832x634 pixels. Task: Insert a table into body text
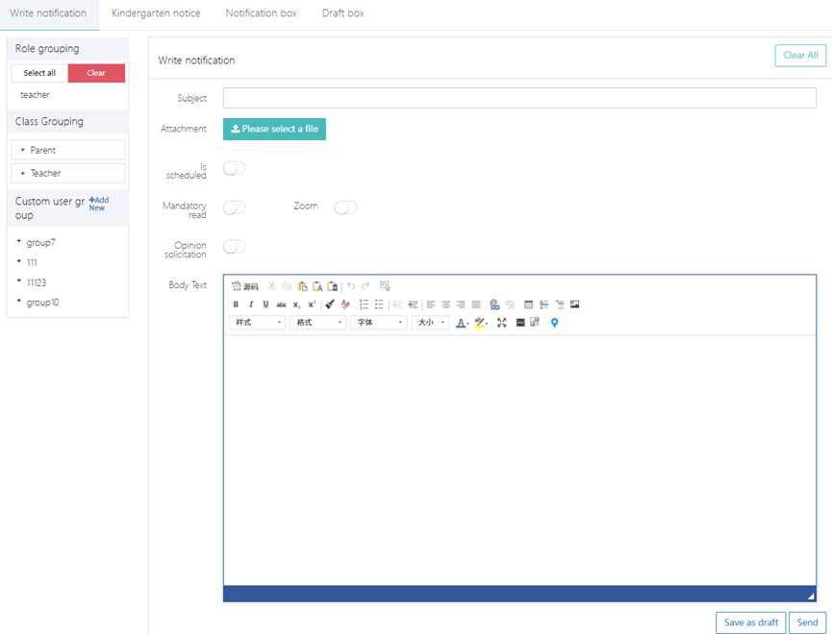coord(528,305)
